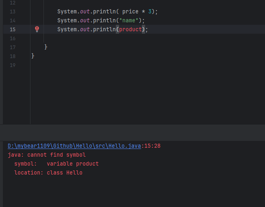Click line number 13 in the gutter

[13, 12]
